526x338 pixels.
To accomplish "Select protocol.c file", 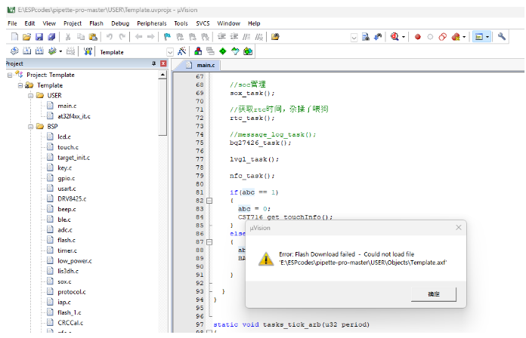I will pyautogui.click(x=72, y=292).
